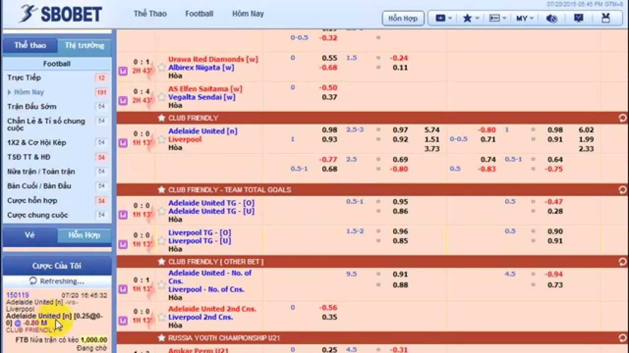This screenshot has width=629, height=353.
Task: Favorite the AS Elfen Saitama match star
Action: point(162,97)
